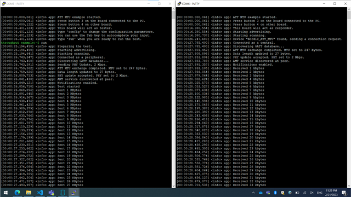Click the green 'throughput example:~$ run' prompt line
The width and height of the screenshot is (351, 197).
tap(24, 43)
